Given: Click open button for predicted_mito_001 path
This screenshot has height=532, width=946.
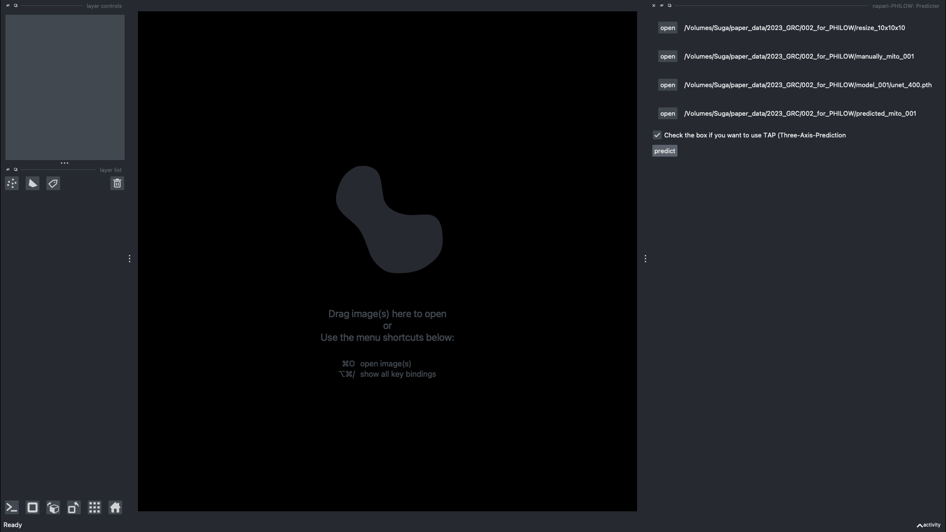Looking at the screenshot, I should click(668, 114).
